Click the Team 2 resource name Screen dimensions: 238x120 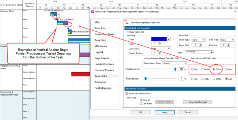[26, 111]
